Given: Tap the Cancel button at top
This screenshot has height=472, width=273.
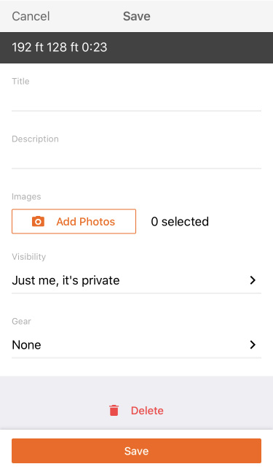Looking at the screenshot, I should click(31, 16).
